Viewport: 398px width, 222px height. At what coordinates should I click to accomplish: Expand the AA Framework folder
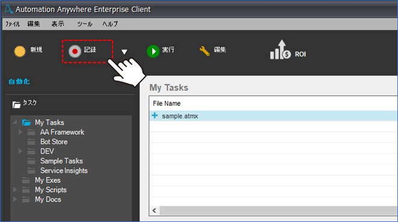click(20, 132)
